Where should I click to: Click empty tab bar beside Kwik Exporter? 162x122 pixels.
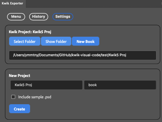click(93, 4)
